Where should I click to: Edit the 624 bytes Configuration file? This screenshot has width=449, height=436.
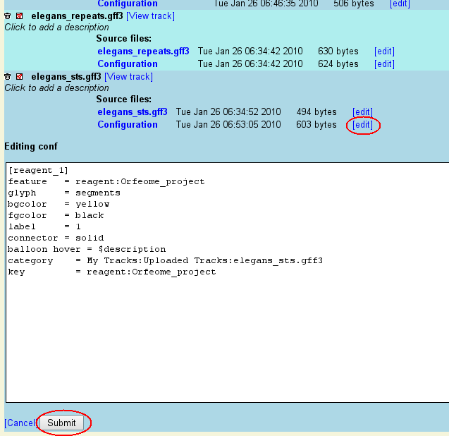[x=384, y=64]
